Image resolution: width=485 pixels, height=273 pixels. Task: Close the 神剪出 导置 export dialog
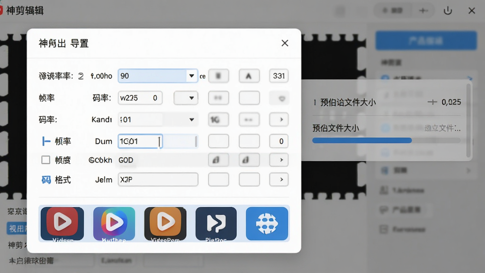point(285,43)
